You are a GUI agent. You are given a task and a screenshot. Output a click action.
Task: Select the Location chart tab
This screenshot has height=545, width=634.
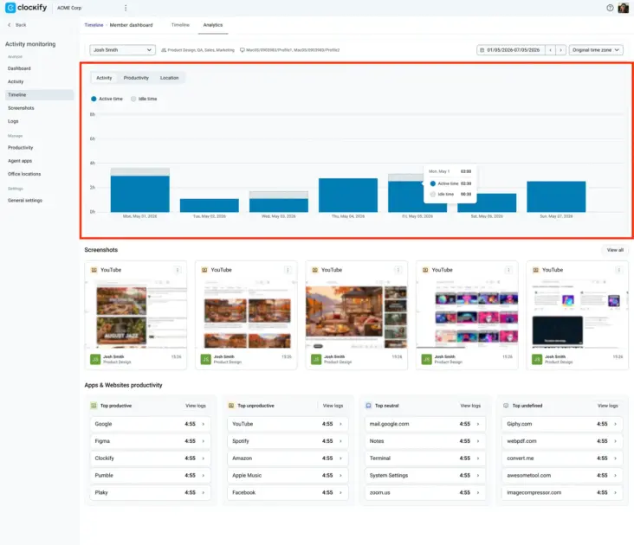point(169,78)
